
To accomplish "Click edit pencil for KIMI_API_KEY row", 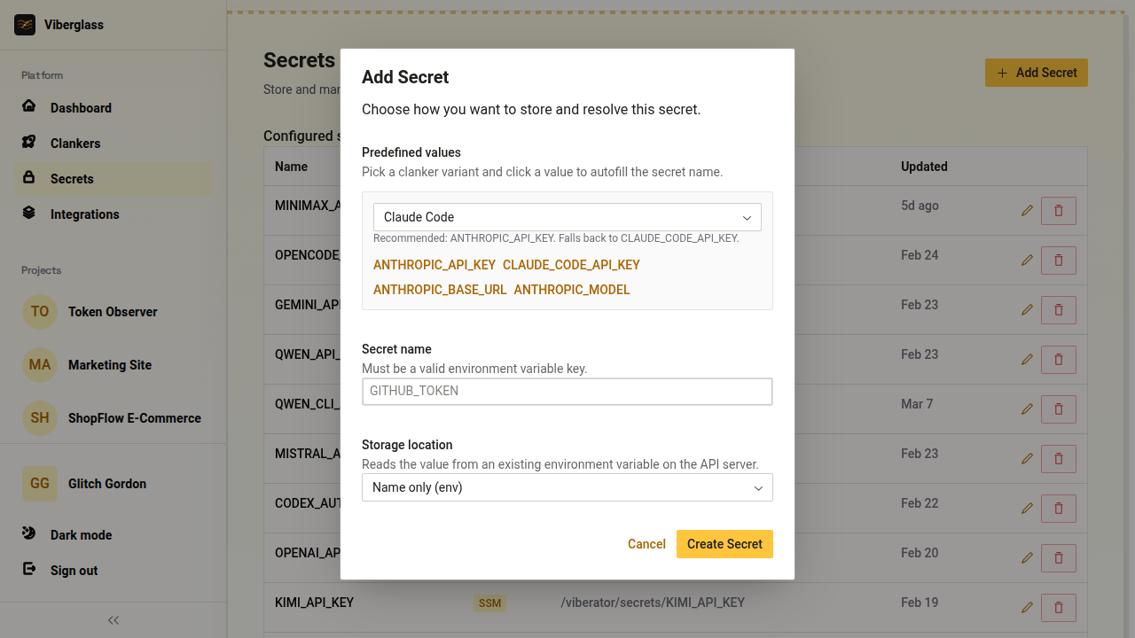I will tap(1027, 608).
